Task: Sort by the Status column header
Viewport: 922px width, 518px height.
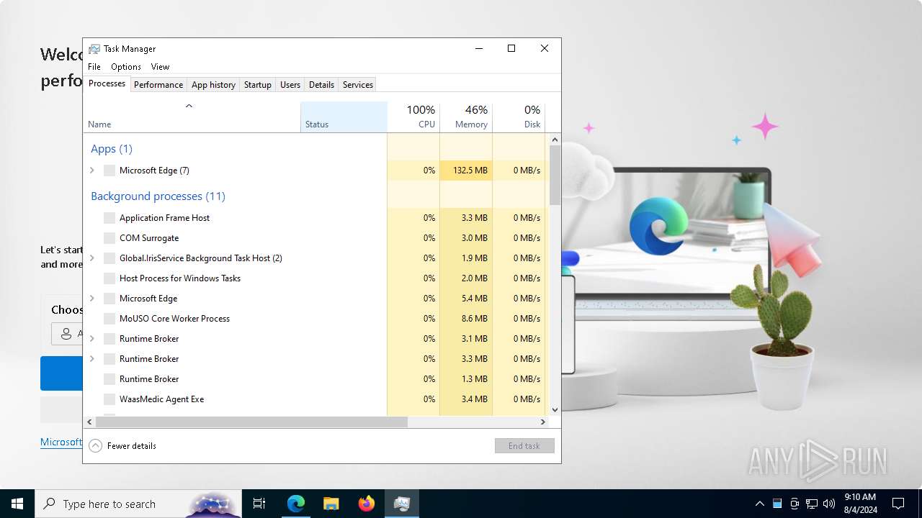Action: (344, 117)
